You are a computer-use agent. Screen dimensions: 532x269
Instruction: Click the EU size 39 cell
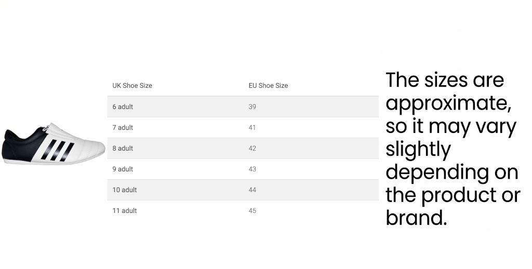[x=252, y=107]
